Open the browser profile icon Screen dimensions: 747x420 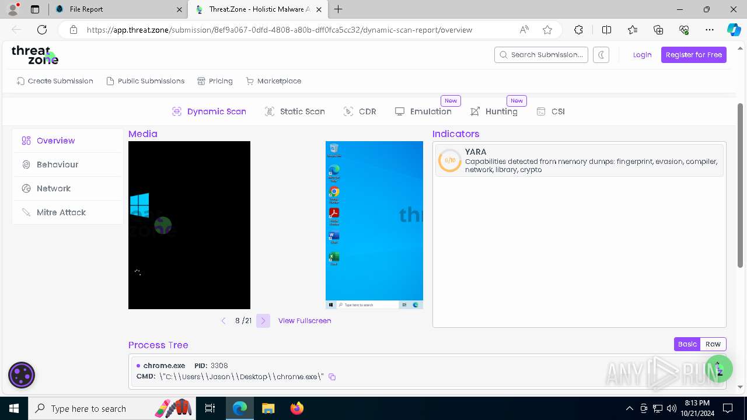[x=13, y=9]
